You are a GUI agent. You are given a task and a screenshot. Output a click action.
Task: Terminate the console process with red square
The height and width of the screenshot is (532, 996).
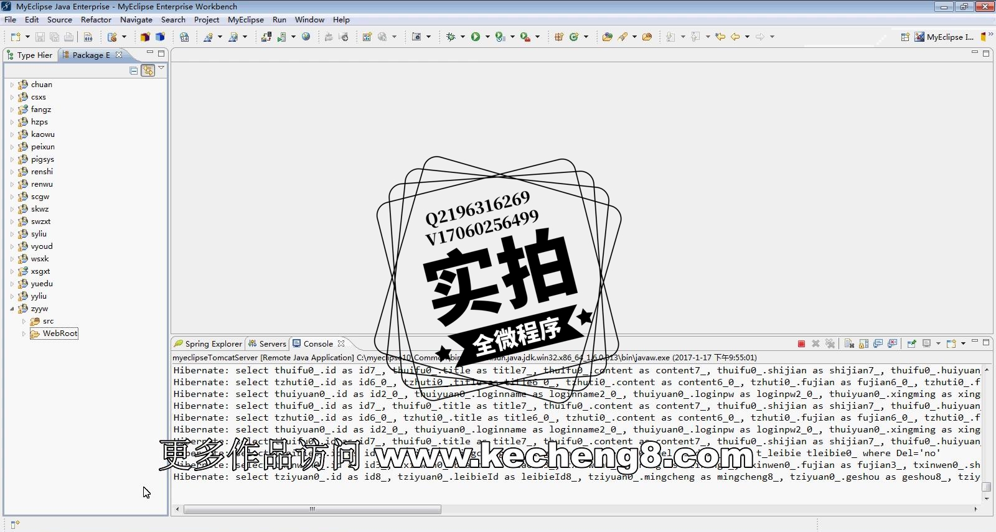click(801, 343)
